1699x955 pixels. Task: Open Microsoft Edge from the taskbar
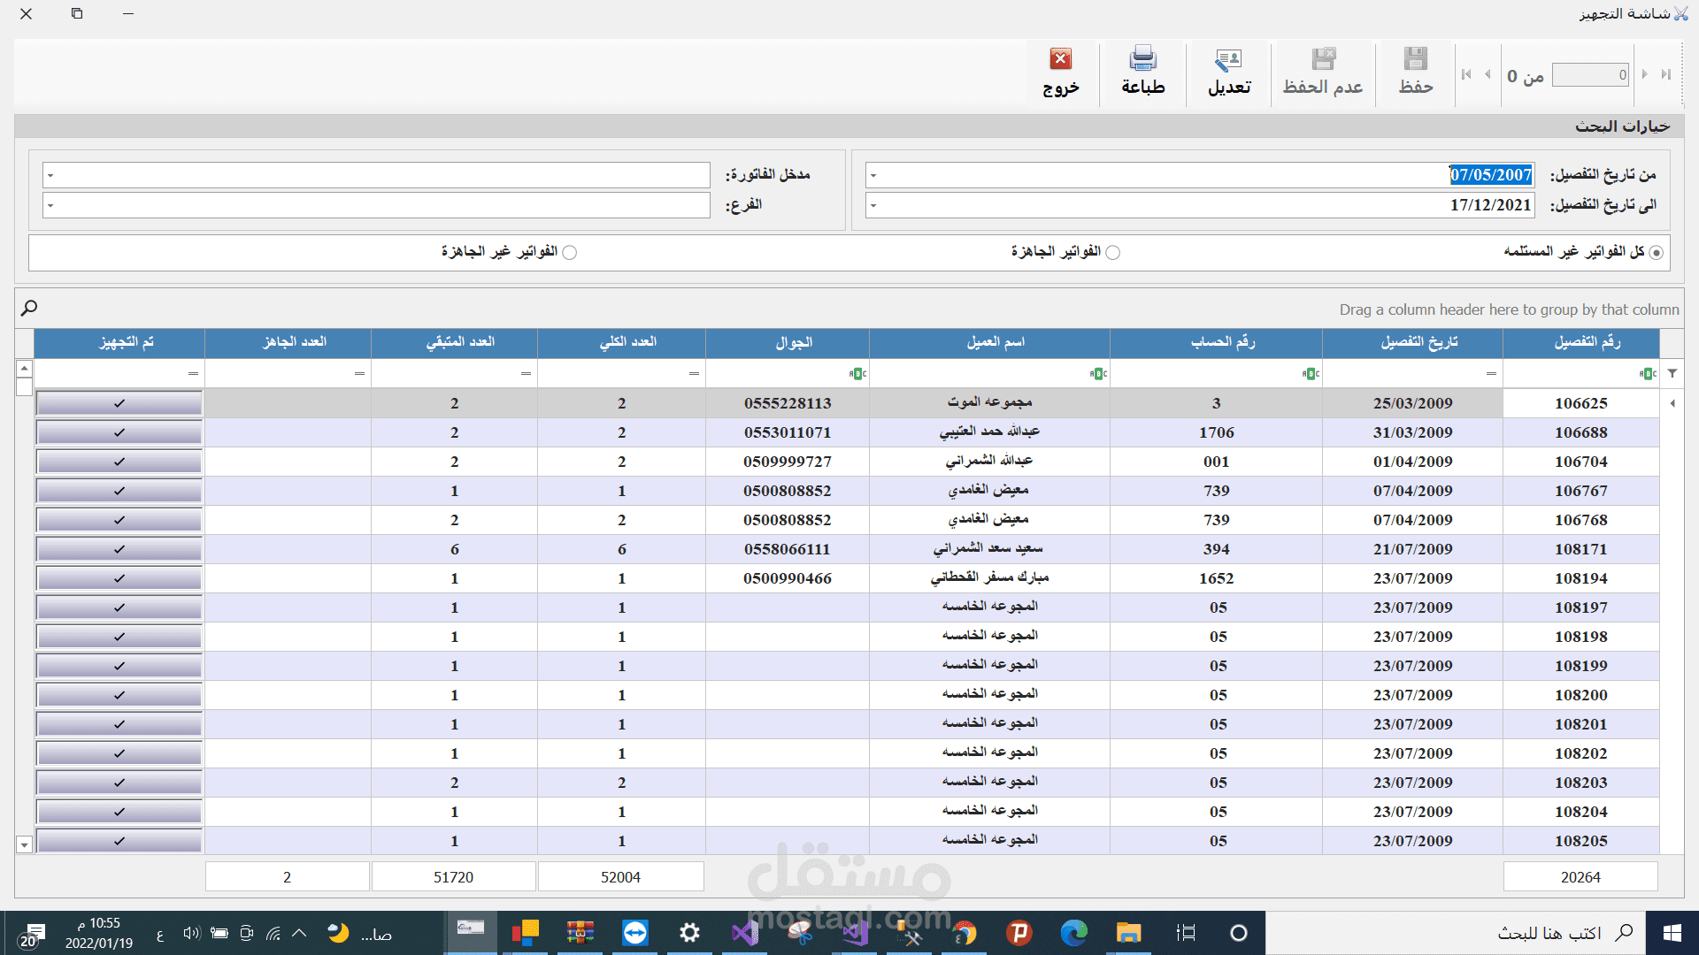(x=1073, y=933)
